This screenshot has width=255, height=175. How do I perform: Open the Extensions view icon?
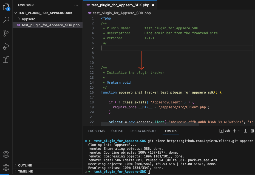pyautogui.click(x=6, y=60)
